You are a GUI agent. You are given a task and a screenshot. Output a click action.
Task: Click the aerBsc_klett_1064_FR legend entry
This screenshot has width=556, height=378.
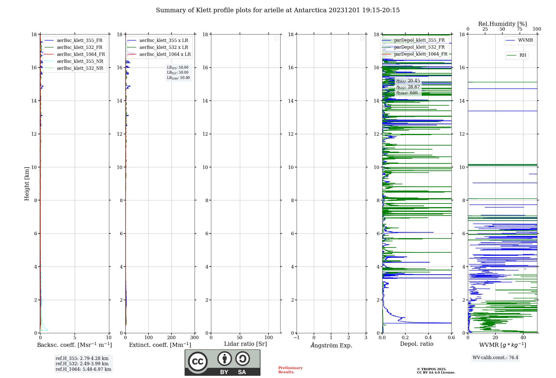(x=81, y=54)
